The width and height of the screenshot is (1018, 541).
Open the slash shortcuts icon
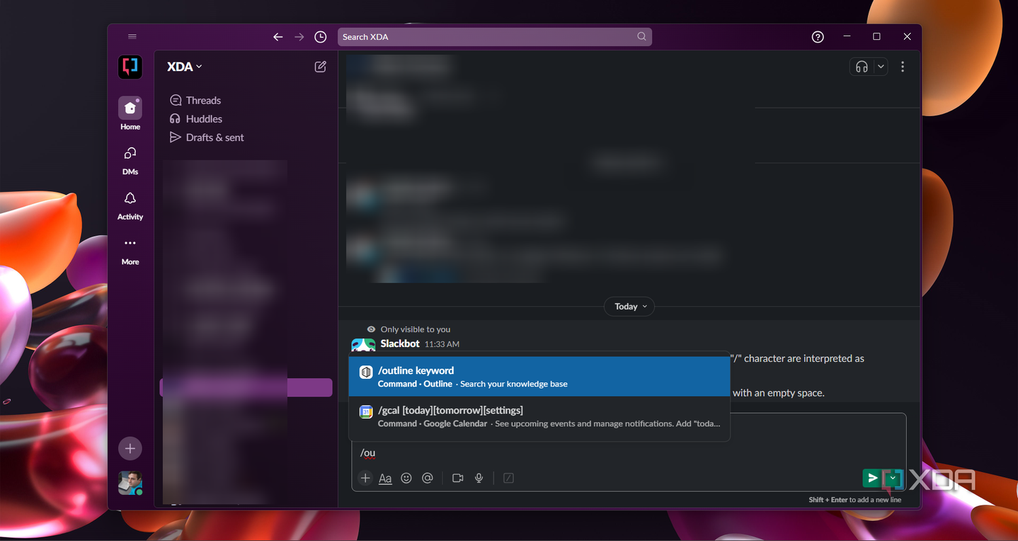coord(508,478)
